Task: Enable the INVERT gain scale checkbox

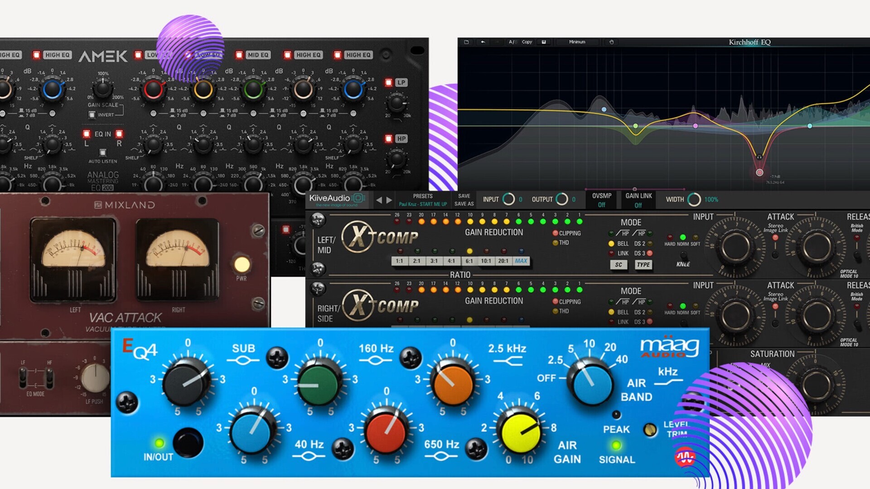Action: (x=92, y=115)
